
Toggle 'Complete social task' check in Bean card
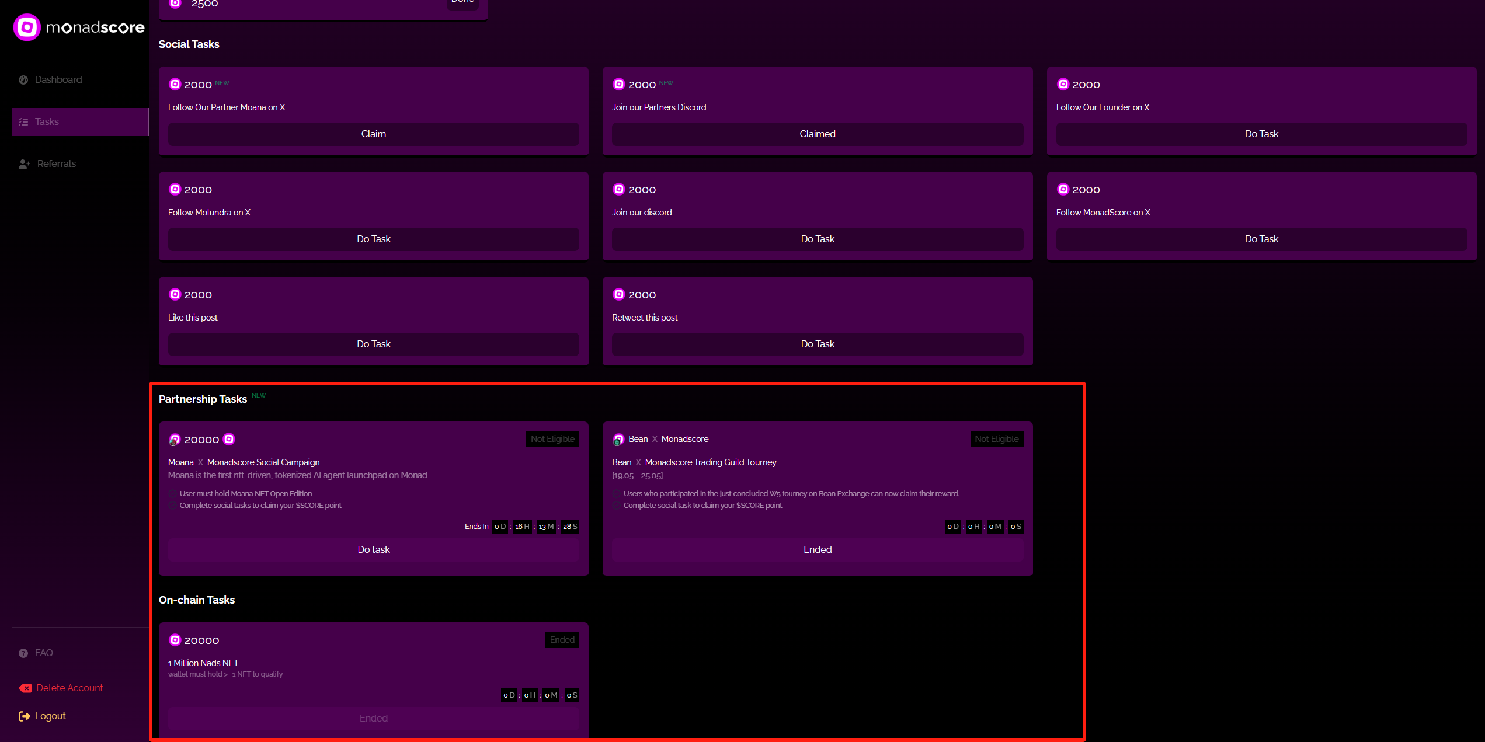point(617,506)
